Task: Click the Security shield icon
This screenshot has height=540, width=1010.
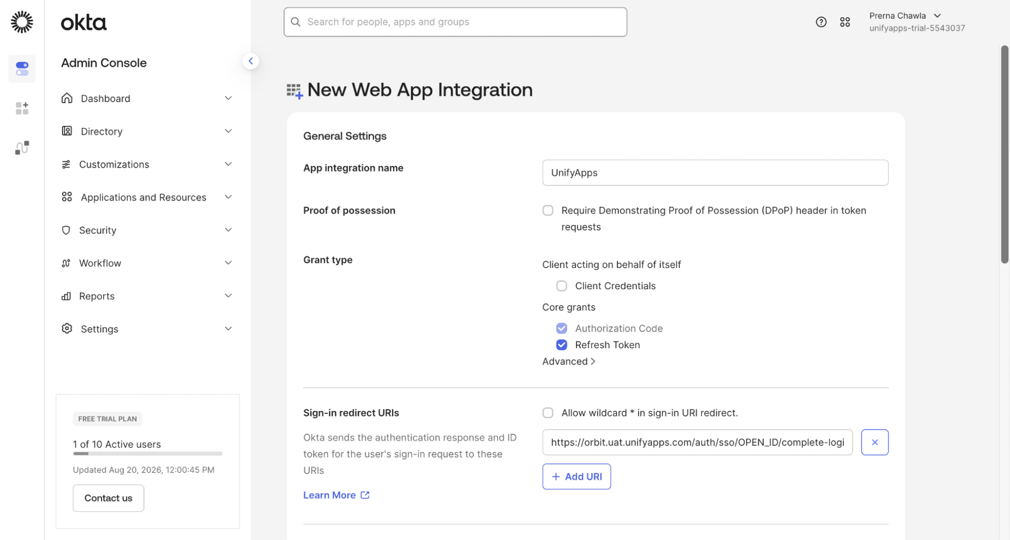Action: (66, 230)
